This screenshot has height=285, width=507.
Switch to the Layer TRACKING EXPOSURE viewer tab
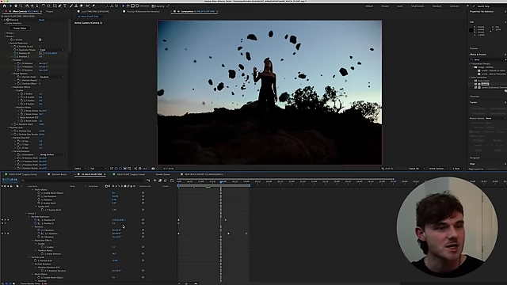pyautogui.click(x=95, y=11)
